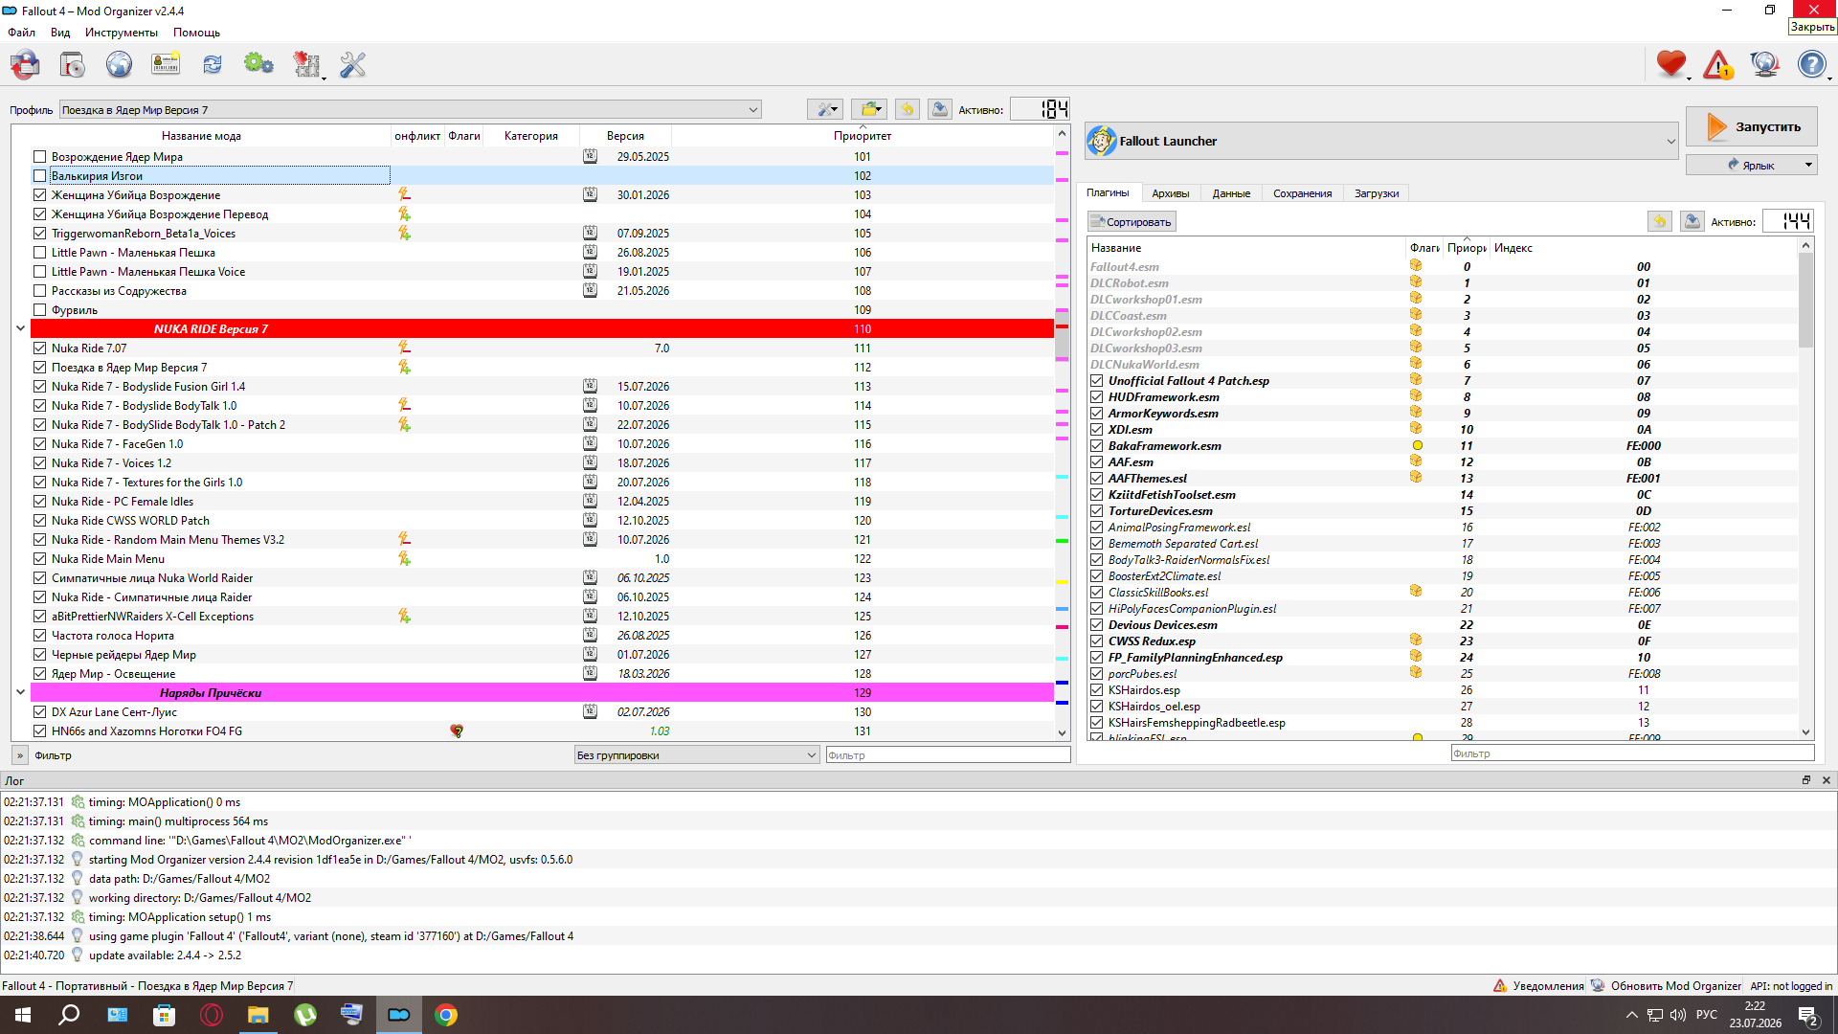Enable the Возрождение Ядер Мира mod
Viewport: 1838px width, 1034px height.
39,157
